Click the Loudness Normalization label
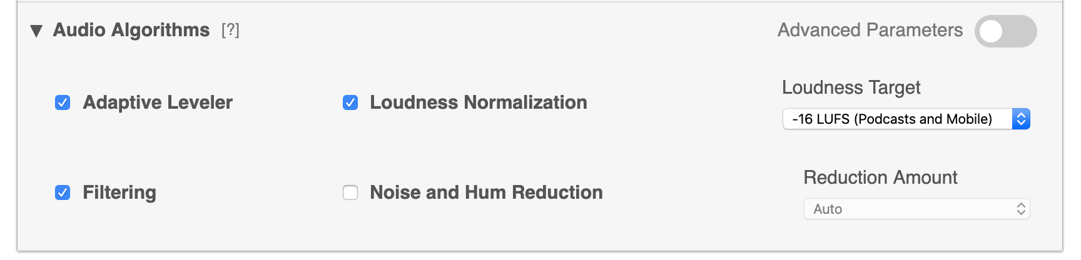The height and width of the screenshot is (260, 1081). pyautogui.click(x=479, y=102)
